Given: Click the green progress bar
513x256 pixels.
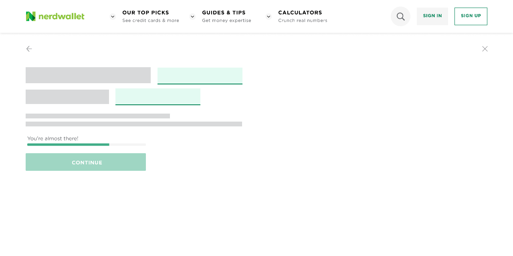Looking at the screenshot, I should click(x=68, y=144).
